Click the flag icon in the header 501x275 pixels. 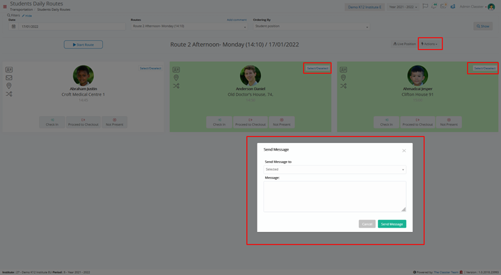pyautogui.click(x=425, y=6)
